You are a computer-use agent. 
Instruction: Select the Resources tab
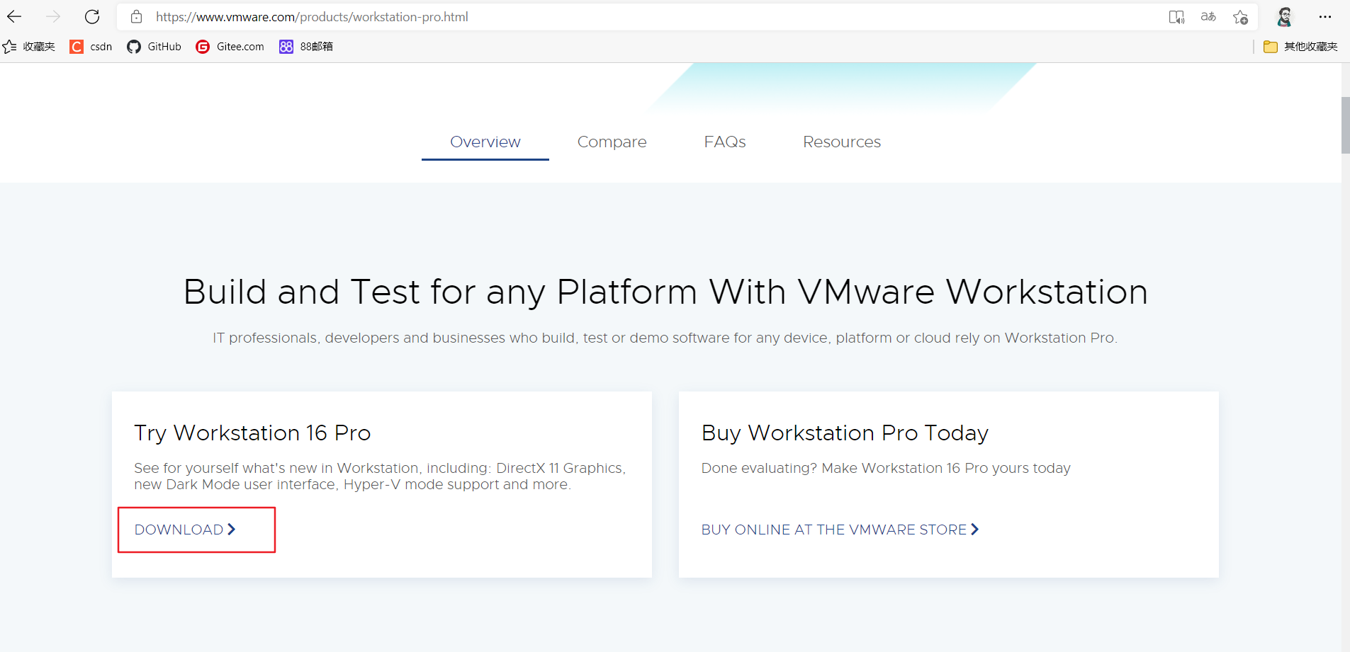tap(841, 142)
